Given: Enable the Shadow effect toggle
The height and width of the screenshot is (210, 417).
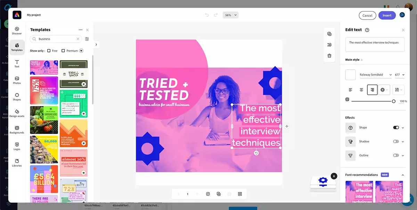Looking at the screenshot, I should click(x=396, y=141).
